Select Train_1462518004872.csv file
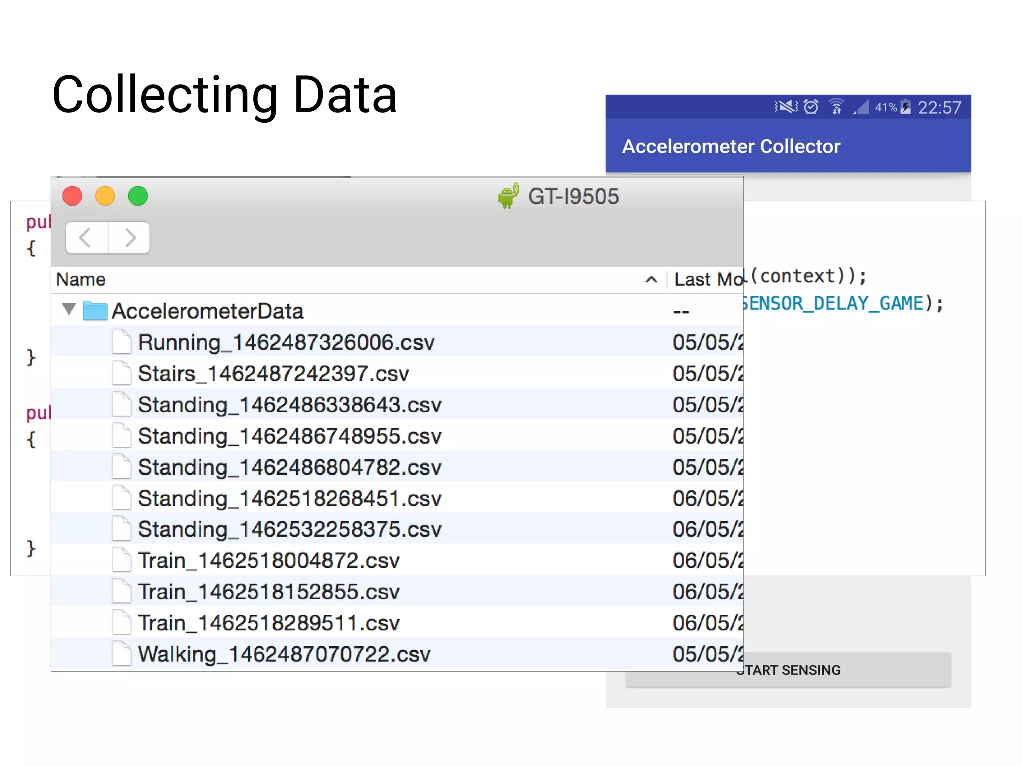1022x766 pixels. click(x=397, y=560)
